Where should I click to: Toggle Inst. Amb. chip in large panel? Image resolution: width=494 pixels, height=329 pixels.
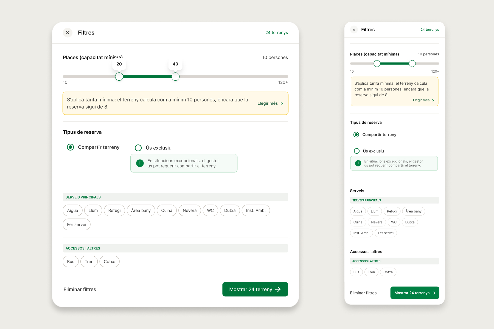(x=256, y=211)
